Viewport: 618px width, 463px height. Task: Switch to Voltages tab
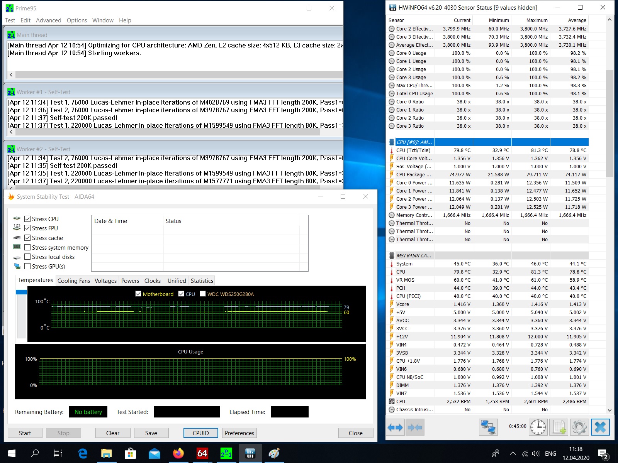click(x=105, y=281)
